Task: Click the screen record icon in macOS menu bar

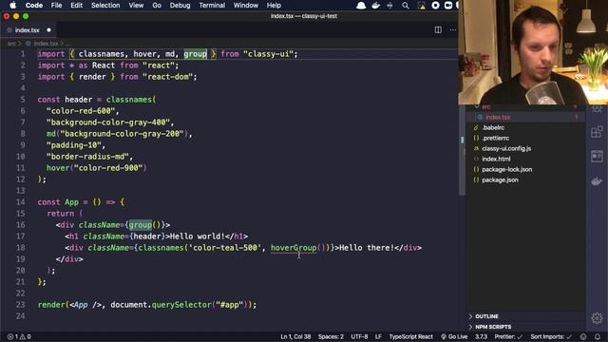Action: tap(435, 6)
